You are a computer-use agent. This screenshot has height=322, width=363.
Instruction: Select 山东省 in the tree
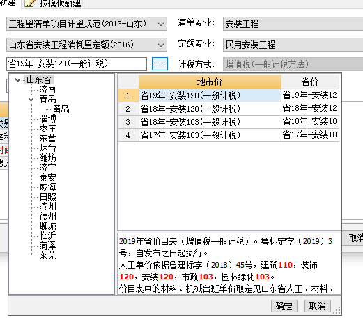pyautogui.click(x=39, y=79)
